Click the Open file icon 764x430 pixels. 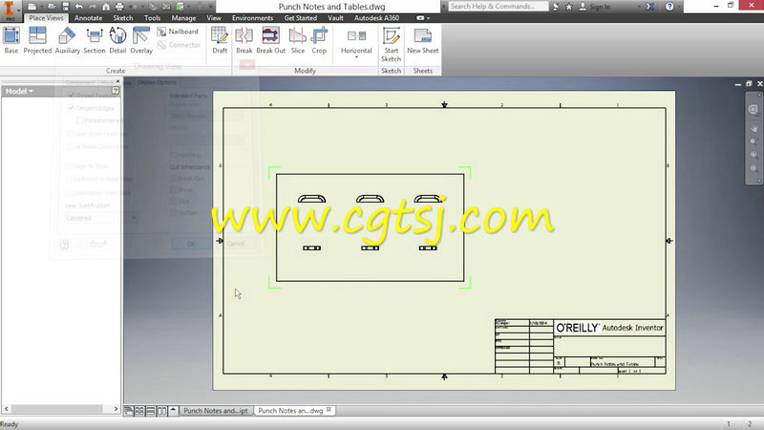point(52,7)
